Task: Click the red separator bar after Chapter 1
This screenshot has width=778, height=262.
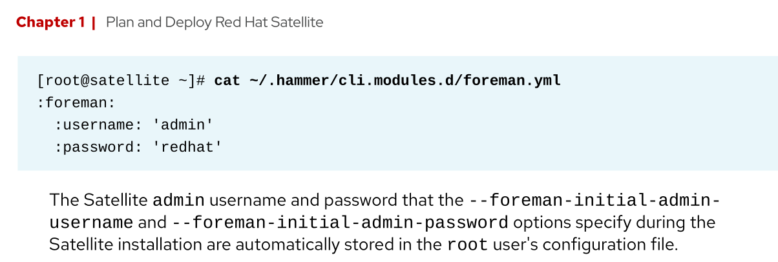Action: pyautogui.click(x=94, y=23)
